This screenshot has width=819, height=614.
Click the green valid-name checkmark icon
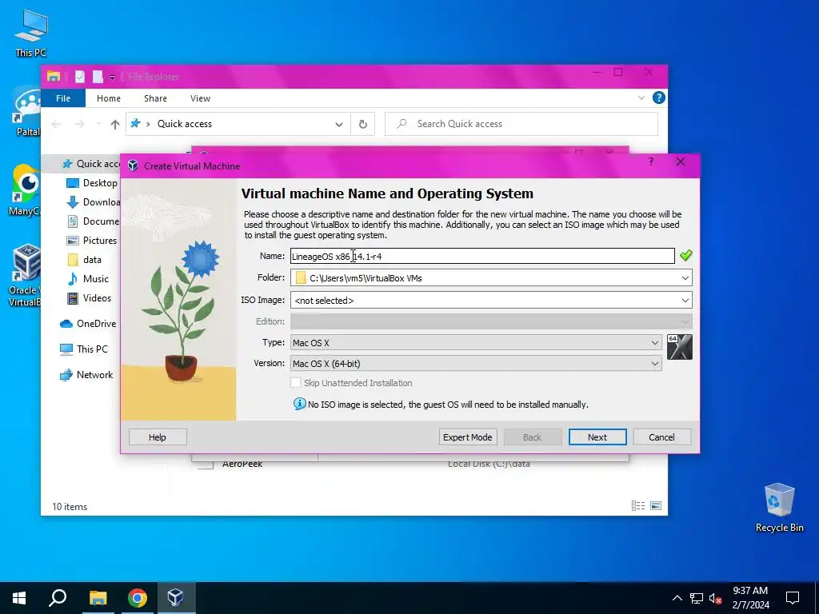[x=685, y=255]
